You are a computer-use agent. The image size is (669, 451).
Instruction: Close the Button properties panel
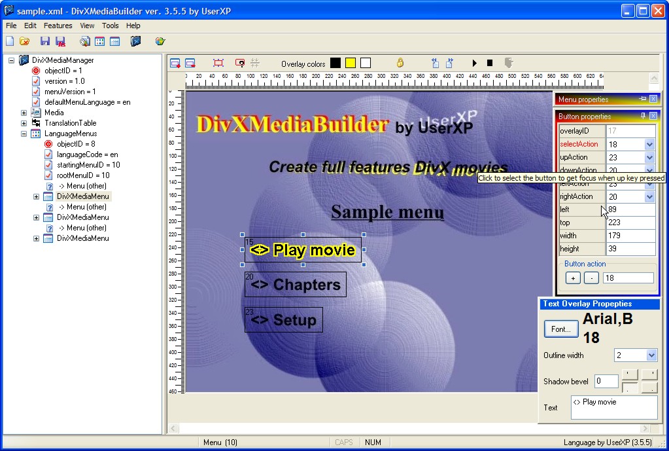653,116
